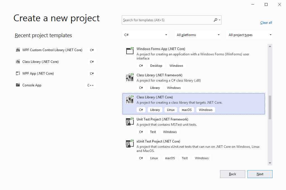
Task: Click the WPF Custom Control Library recent icon
Action: [18, 50]
